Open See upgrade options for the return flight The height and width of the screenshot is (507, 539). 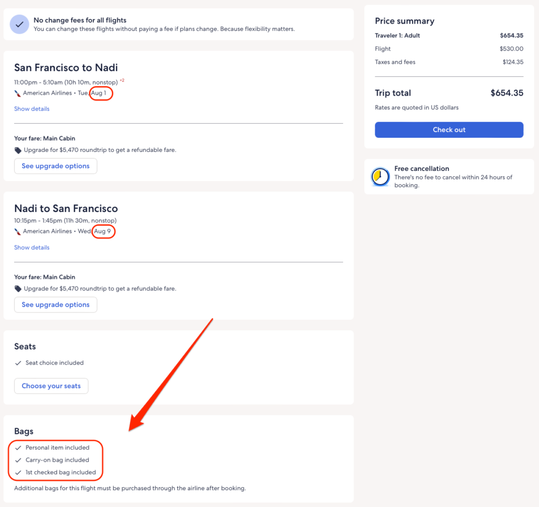pyautogui.click(x=55, y=305)
